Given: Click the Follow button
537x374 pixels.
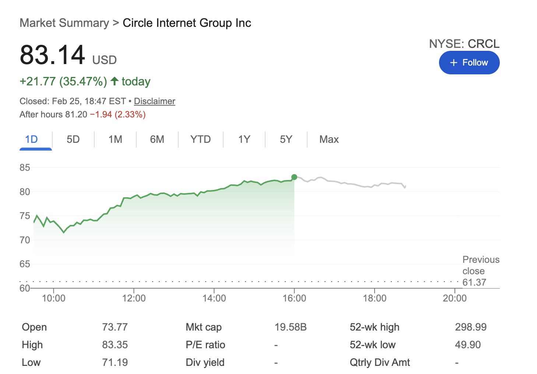Looking at the screenshot, I should [469, 63].
